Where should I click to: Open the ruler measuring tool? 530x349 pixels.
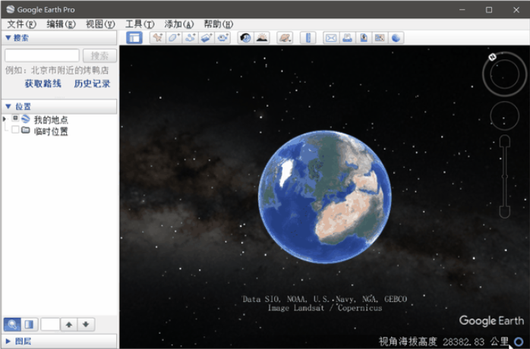[308, 38]
